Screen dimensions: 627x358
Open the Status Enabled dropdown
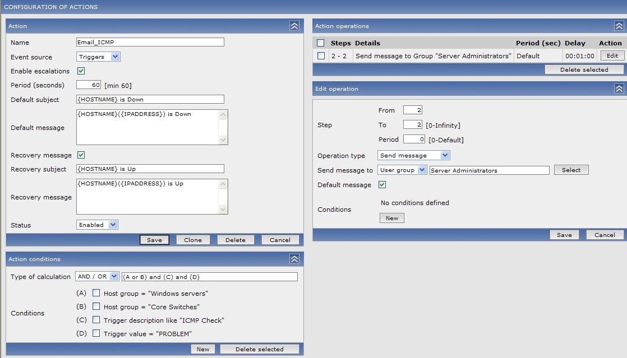[x=97, y=225]
